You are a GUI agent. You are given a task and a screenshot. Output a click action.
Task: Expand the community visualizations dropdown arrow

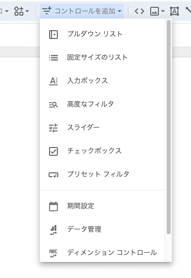pos(27,11)
